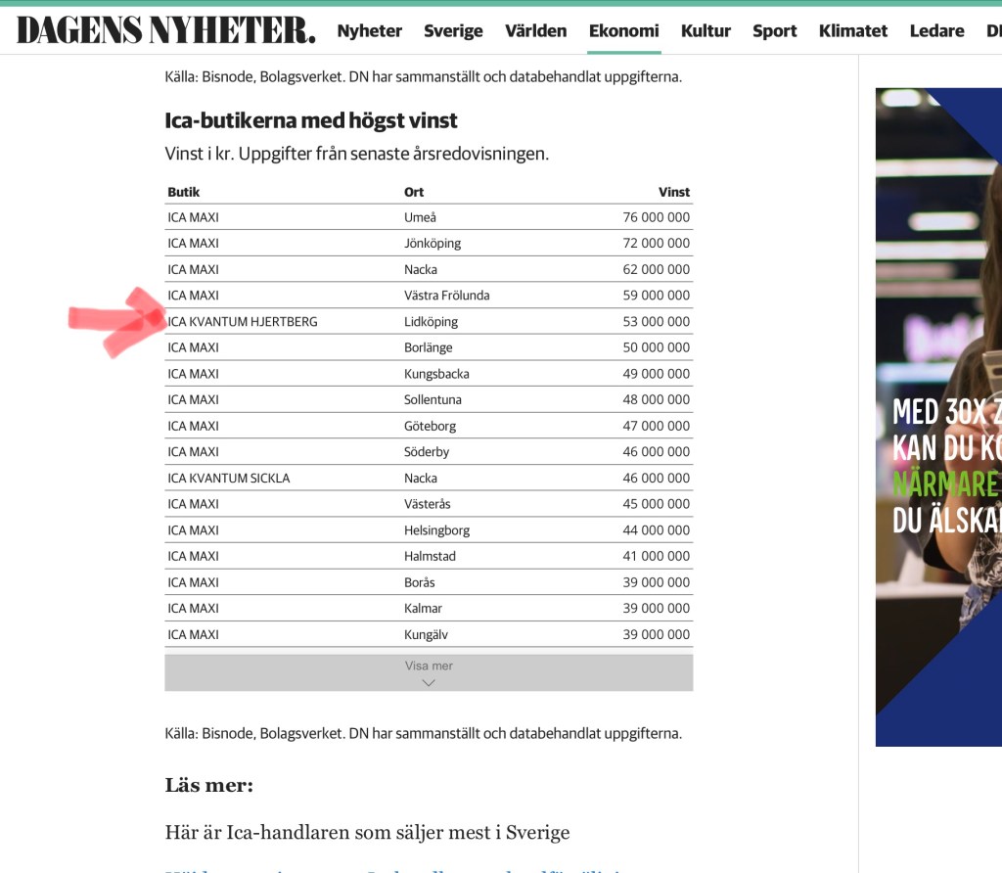Expand the table with Visa mer

(x=429, y=672)
